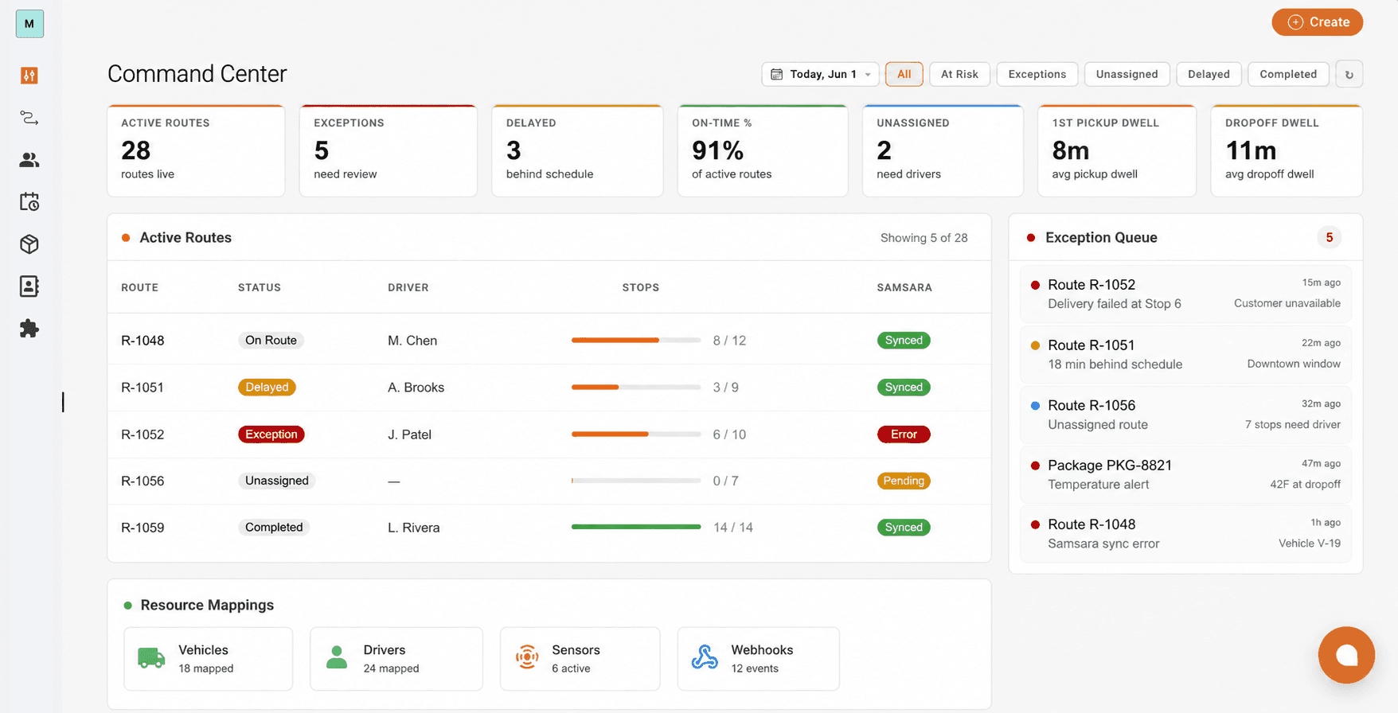Click the M workspace avatar
Viewport: 1398px width, 713px height.
[x=29, y=24]
